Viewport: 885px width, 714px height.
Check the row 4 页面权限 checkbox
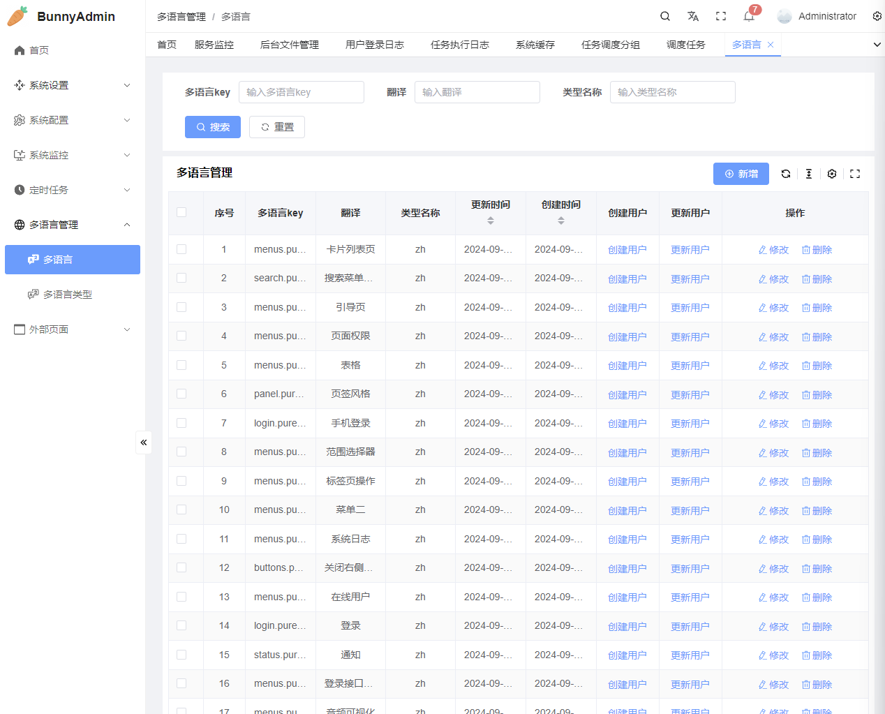coord(181,336)
